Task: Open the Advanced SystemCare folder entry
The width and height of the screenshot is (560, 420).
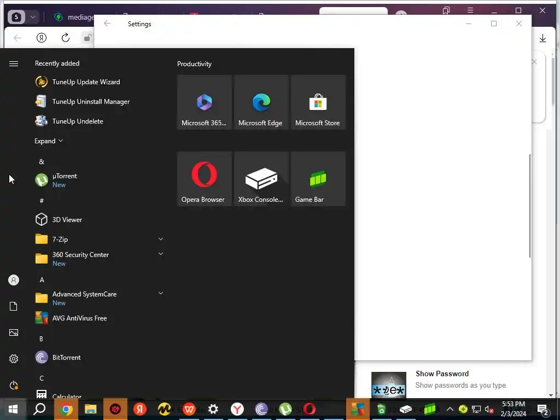Action: (x=84, y=298)
